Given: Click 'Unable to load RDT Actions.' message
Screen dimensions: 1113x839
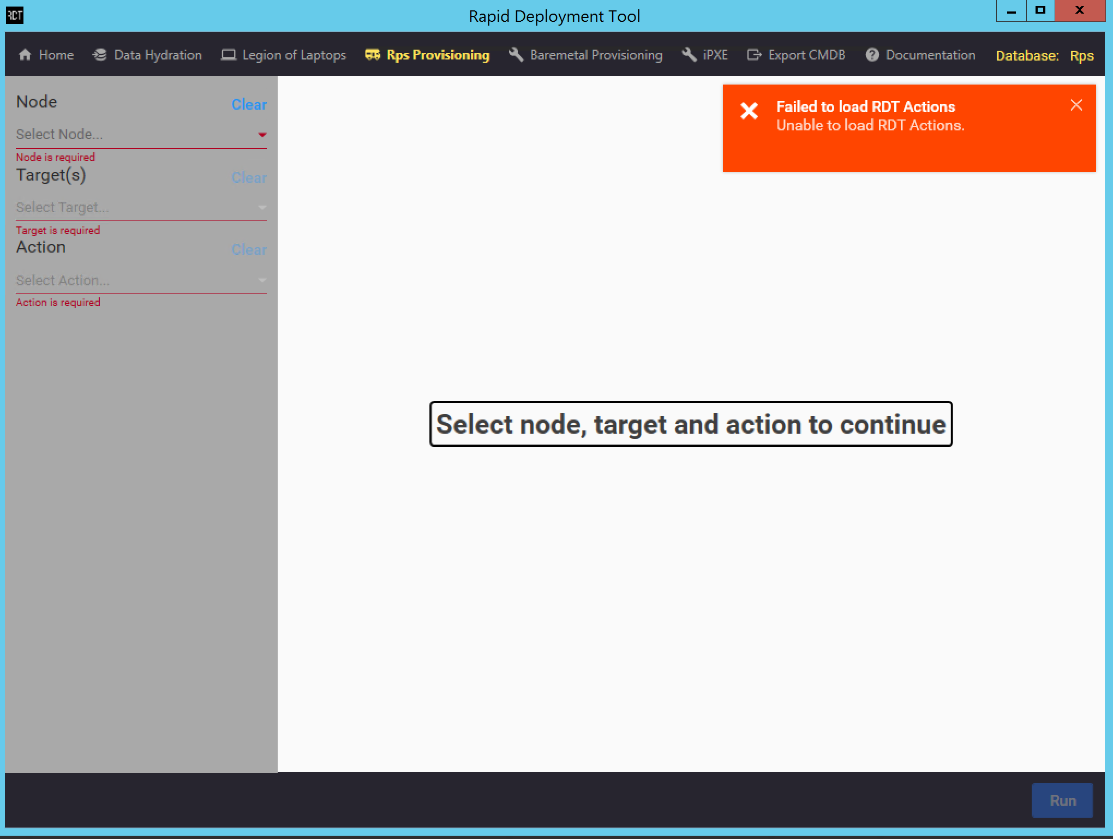Looking at the screenshot, I should click(x=870, y=125).
